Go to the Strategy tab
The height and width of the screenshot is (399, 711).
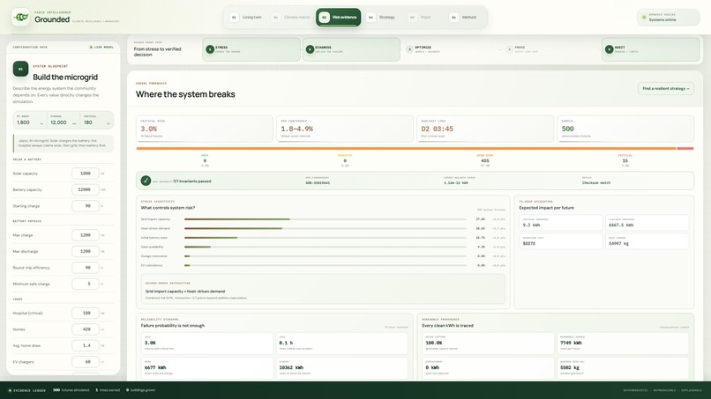382,18
